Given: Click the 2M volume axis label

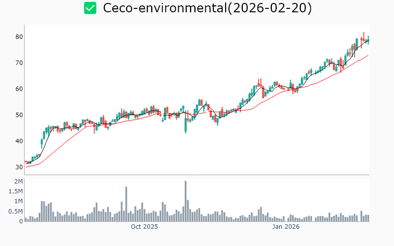Looking at the screenshot, I should click(x=18, y=182).
